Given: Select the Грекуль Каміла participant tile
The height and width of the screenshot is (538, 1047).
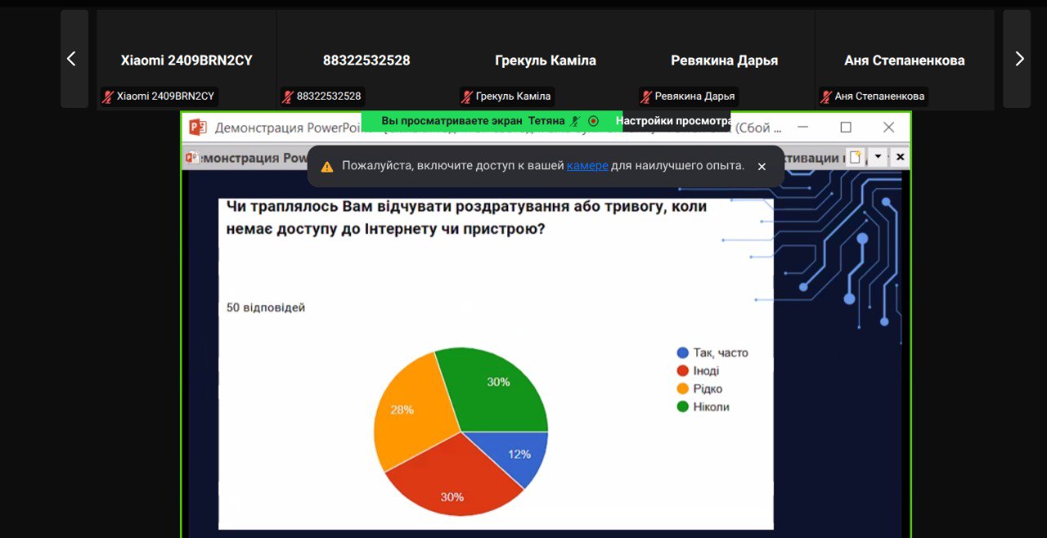Looking at the screenshot, I should (x=545, y=61).
